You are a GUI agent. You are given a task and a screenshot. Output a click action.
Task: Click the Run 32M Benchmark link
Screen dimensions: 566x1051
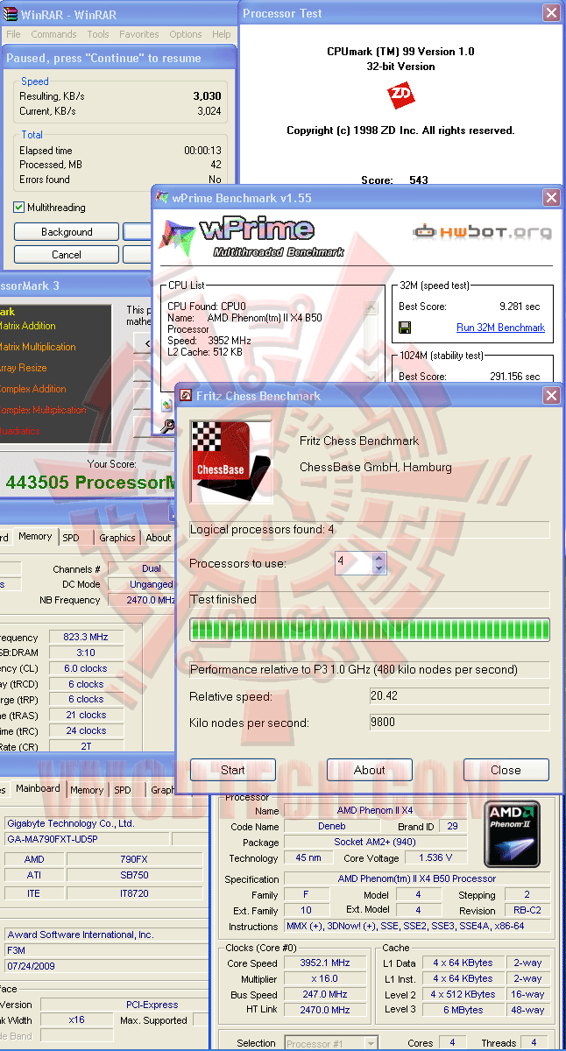tap(500, 328)
